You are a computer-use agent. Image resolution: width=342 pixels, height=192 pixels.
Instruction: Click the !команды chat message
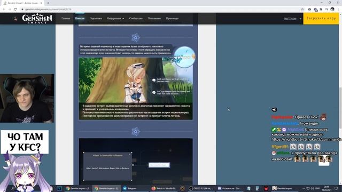pyautogui.click(x=309, y=123)
